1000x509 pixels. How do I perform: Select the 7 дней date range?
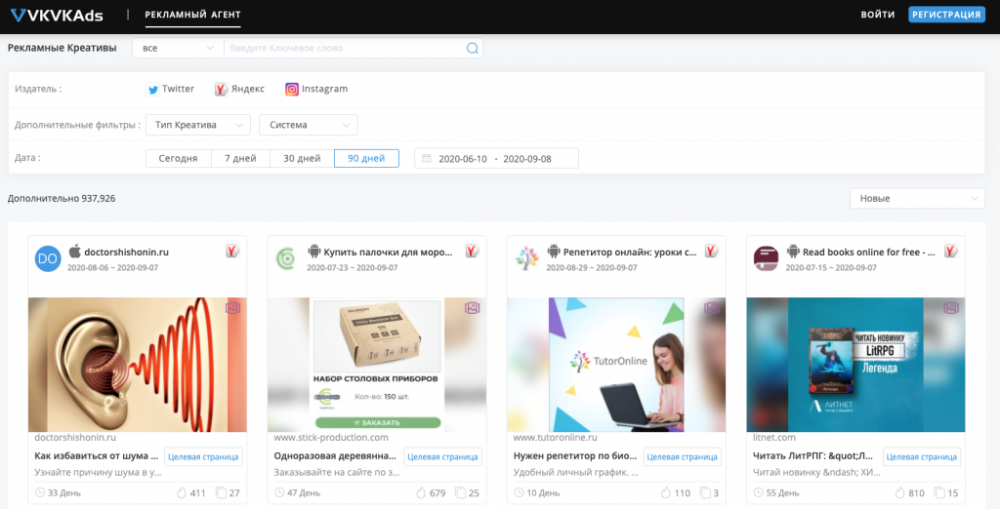pyautogui.click(x=240, y=159)
